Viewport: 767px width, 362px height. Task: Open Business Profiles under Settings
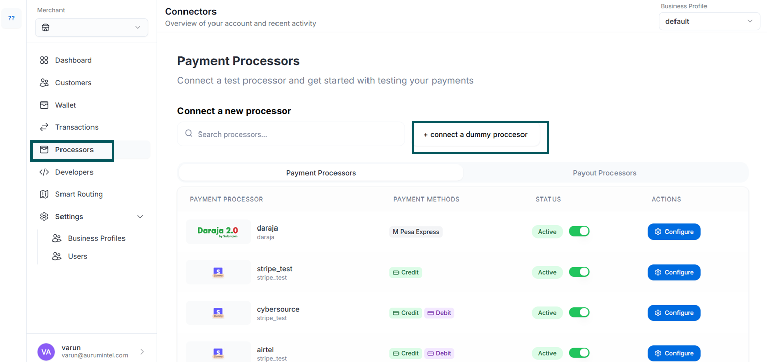click(x=96, y=238)
